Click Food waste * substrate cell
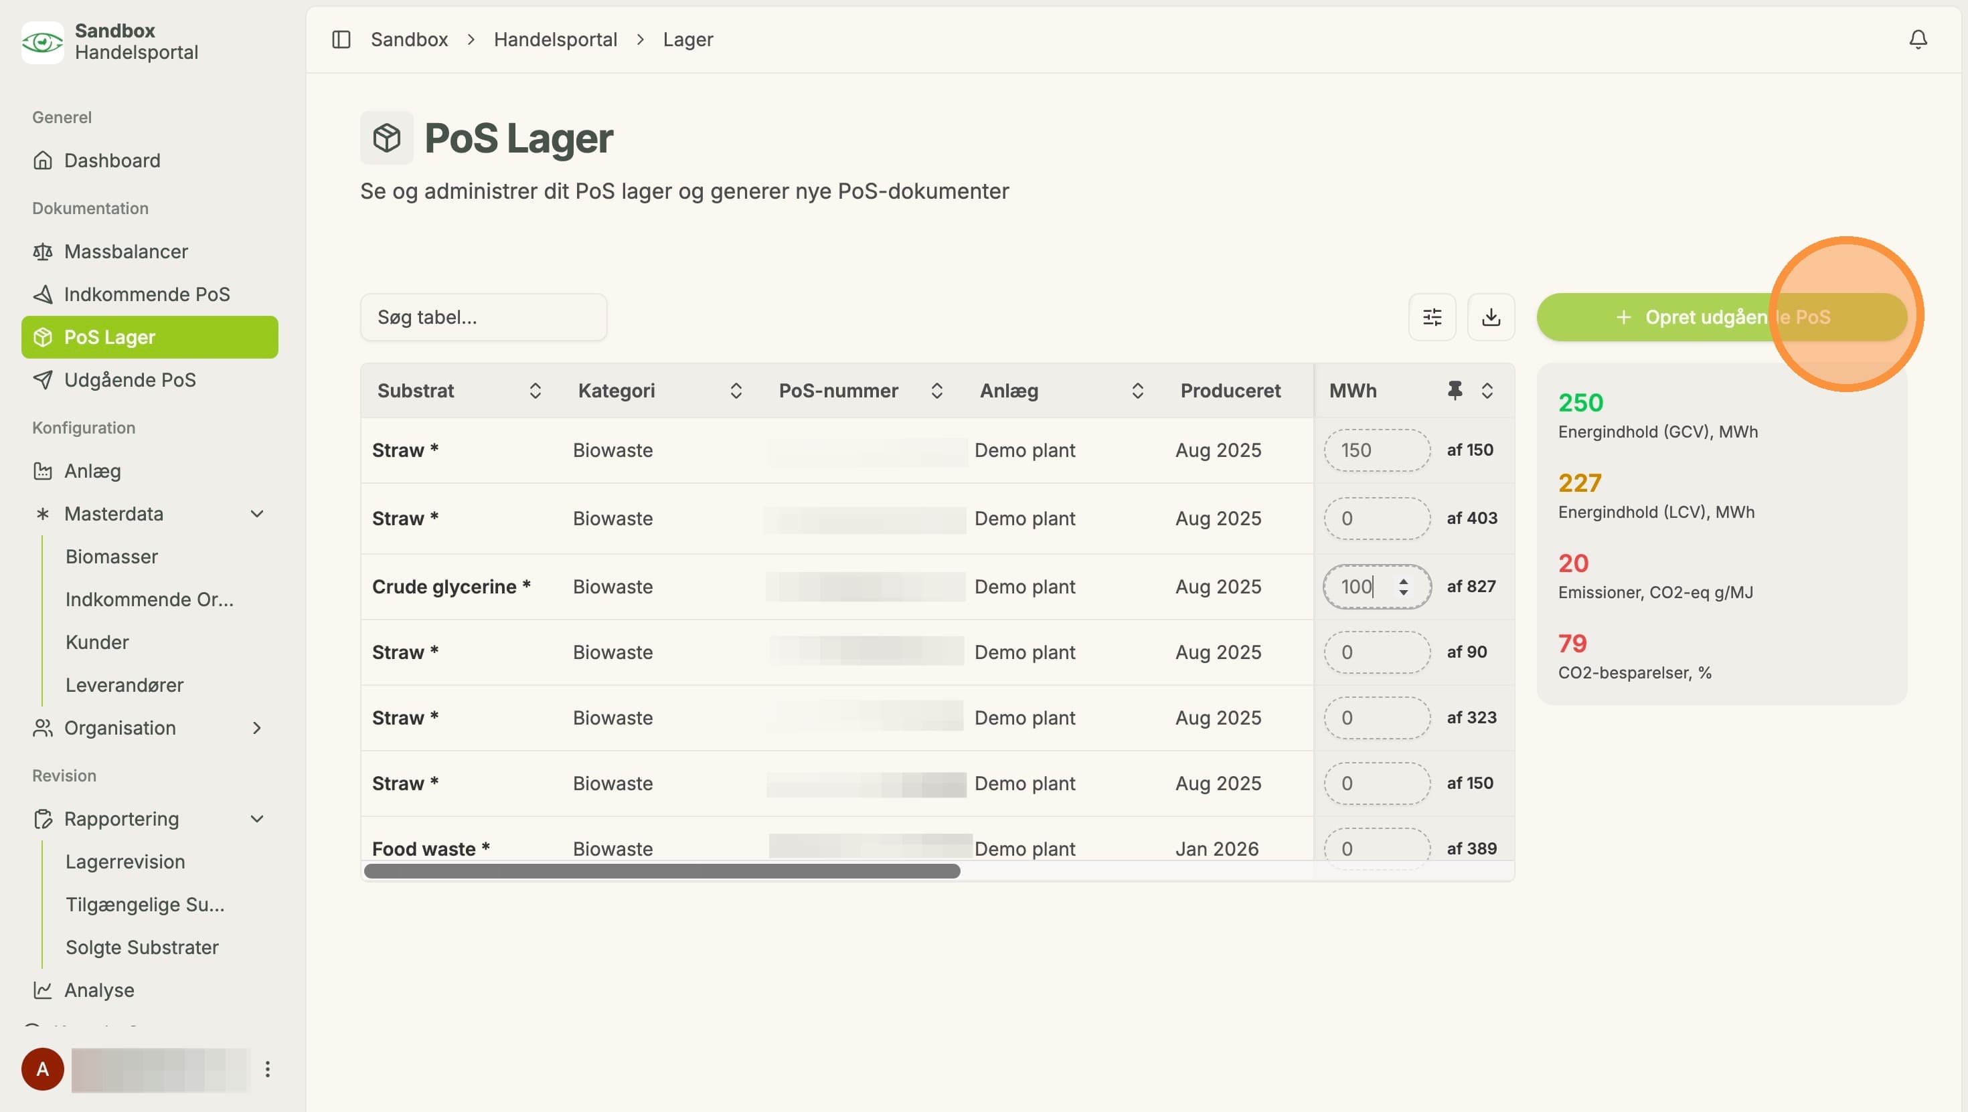This screenshot has width=1968, height=1112. coord(431,848)
